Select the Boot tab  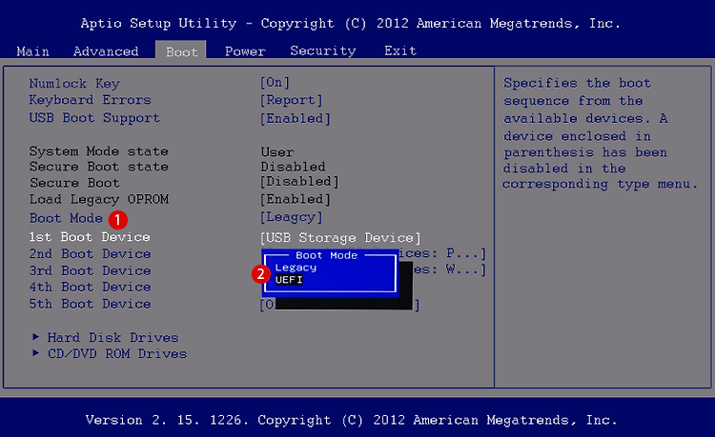coord(181,51)
